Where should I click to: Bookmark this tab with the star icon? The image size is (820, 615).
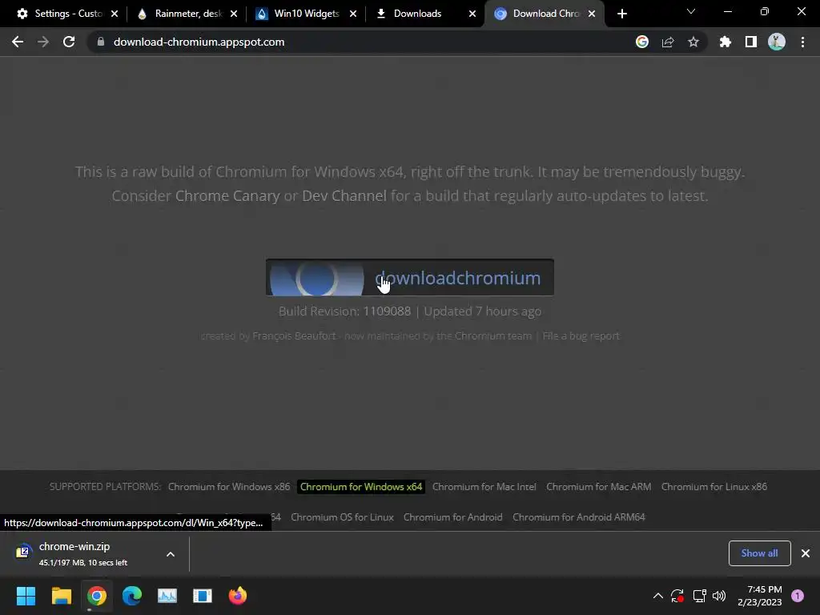pyautogui.click(x=693, y=42)
